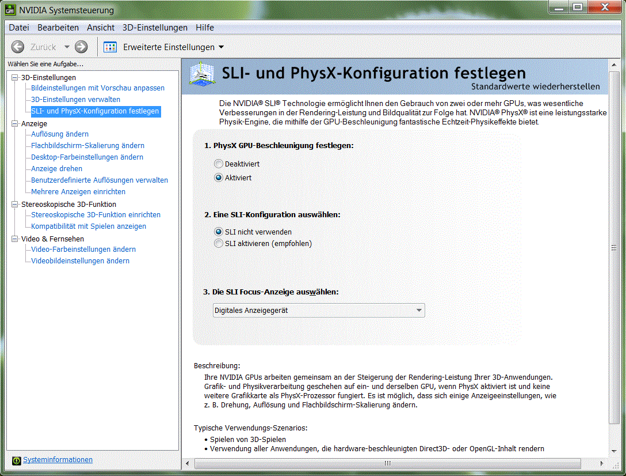Open Bildeinstellungen mit Vorschau anpassen

[x=98, y=88]
